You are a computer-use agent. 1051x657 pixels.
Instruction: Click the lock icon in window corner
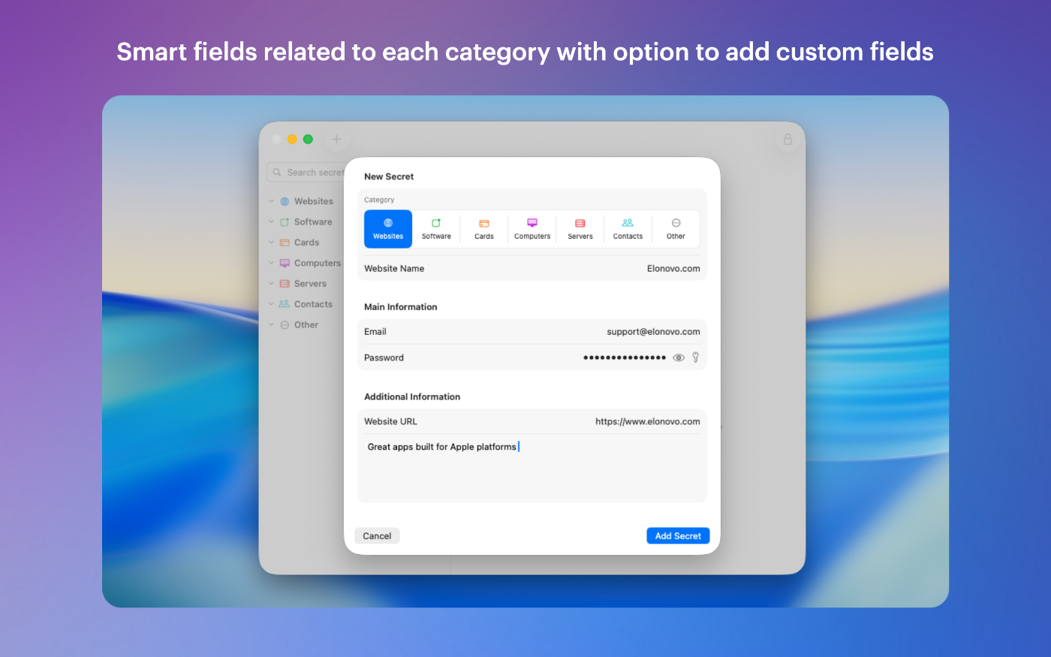tap(787, 139)
